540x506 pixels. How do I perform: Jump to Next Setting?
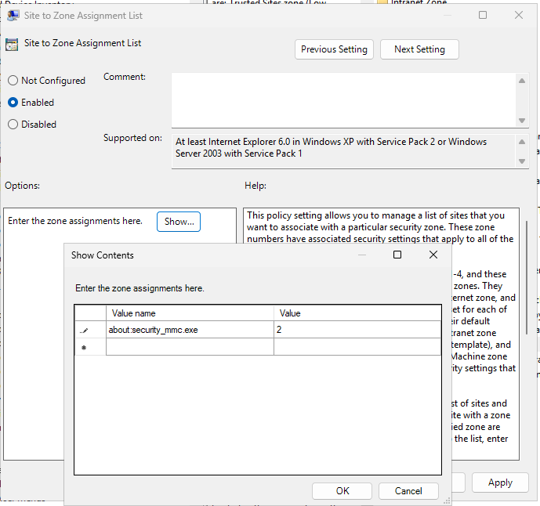[x=419, y=49]
